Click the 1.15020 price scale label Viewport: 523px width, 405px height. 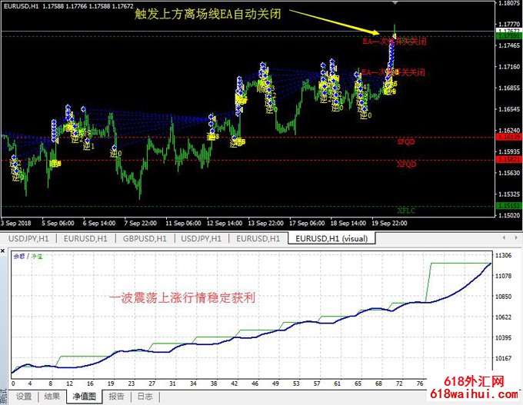point(509,215)
